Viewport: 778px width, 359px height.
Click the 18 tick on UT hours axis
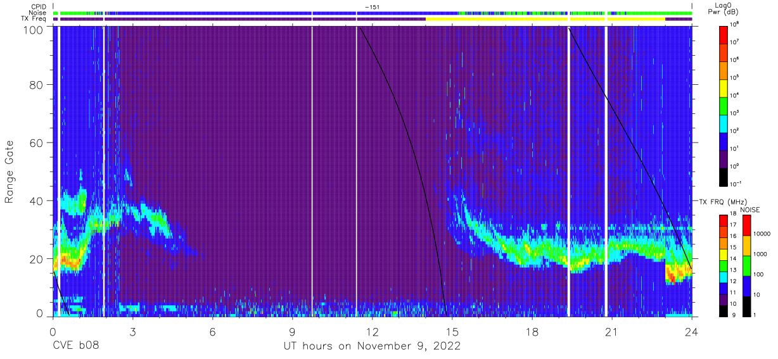[532, 331]
